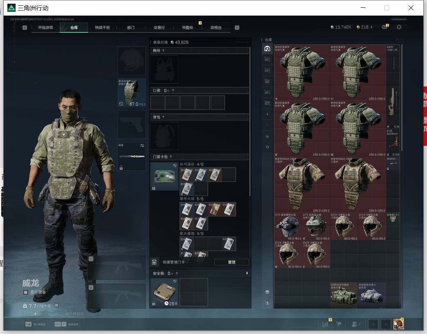Click the left navigation key icon beside 开始游戏

coord(25,27)
